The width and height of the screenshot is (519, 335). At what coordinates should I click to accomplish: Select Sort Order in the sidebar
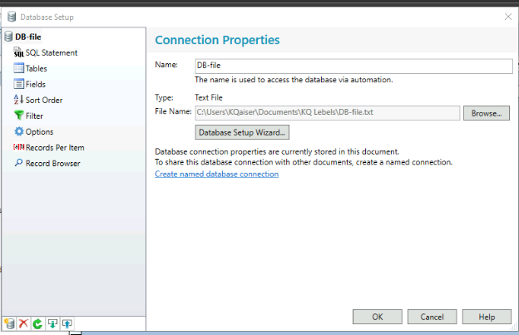point(43,100)
